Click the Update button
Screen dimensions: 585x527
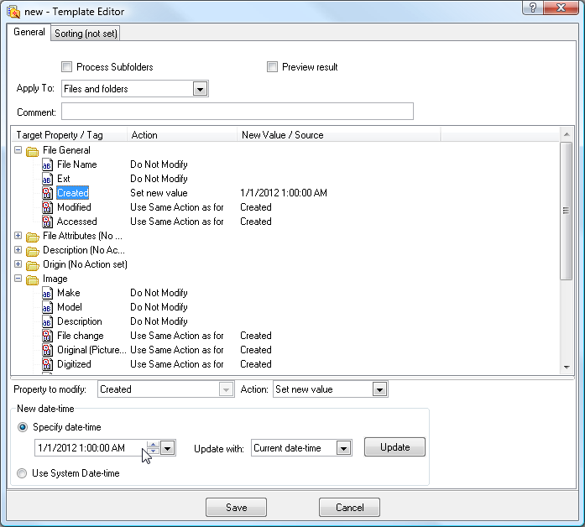tap(394, 447)
